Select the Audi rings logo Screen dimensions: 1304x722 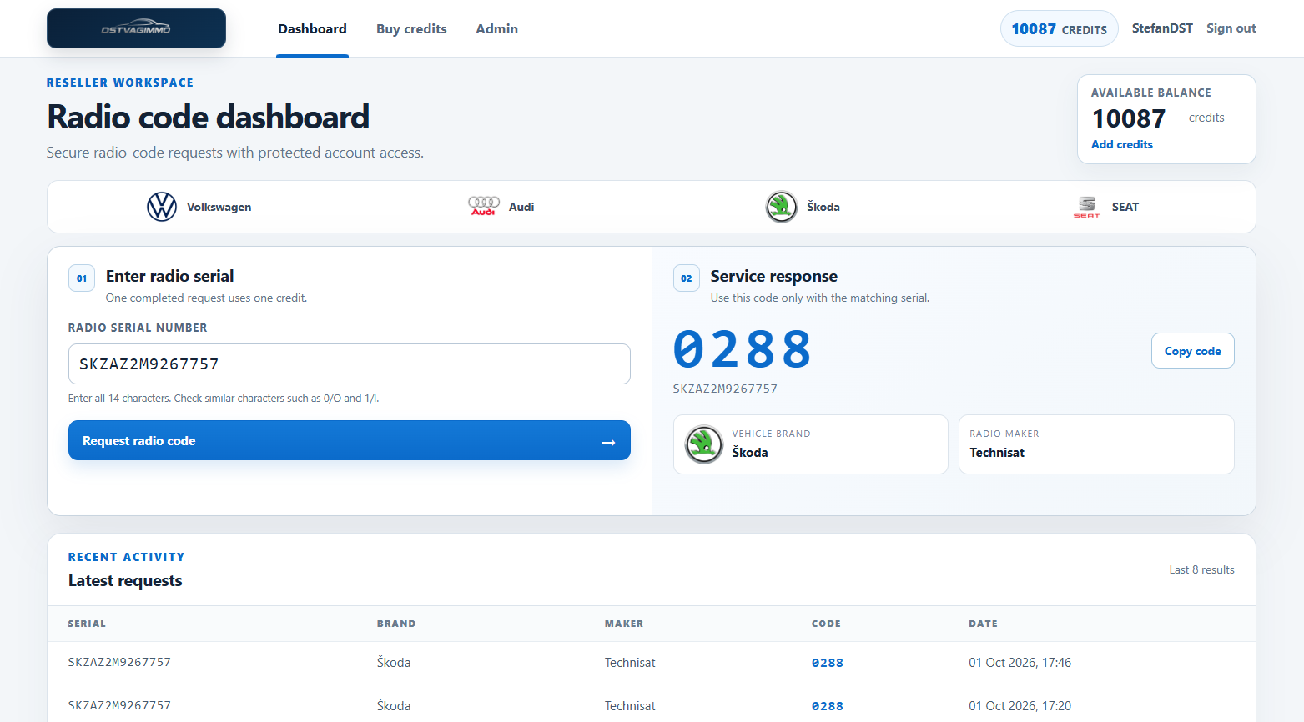tap(484, 206)
